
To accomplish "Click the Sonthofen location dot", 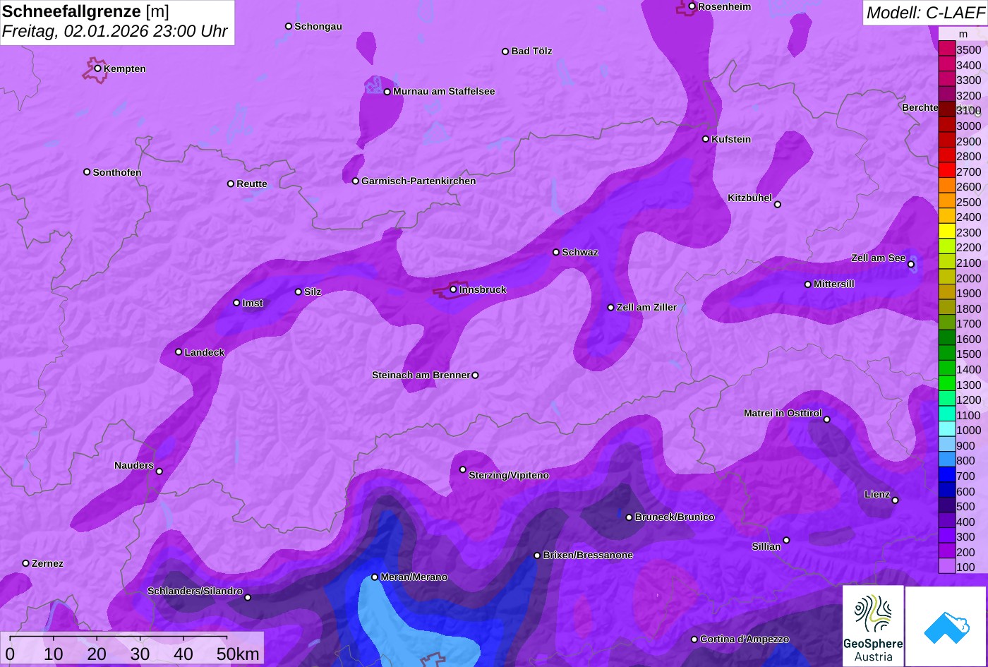I will 87,172.
